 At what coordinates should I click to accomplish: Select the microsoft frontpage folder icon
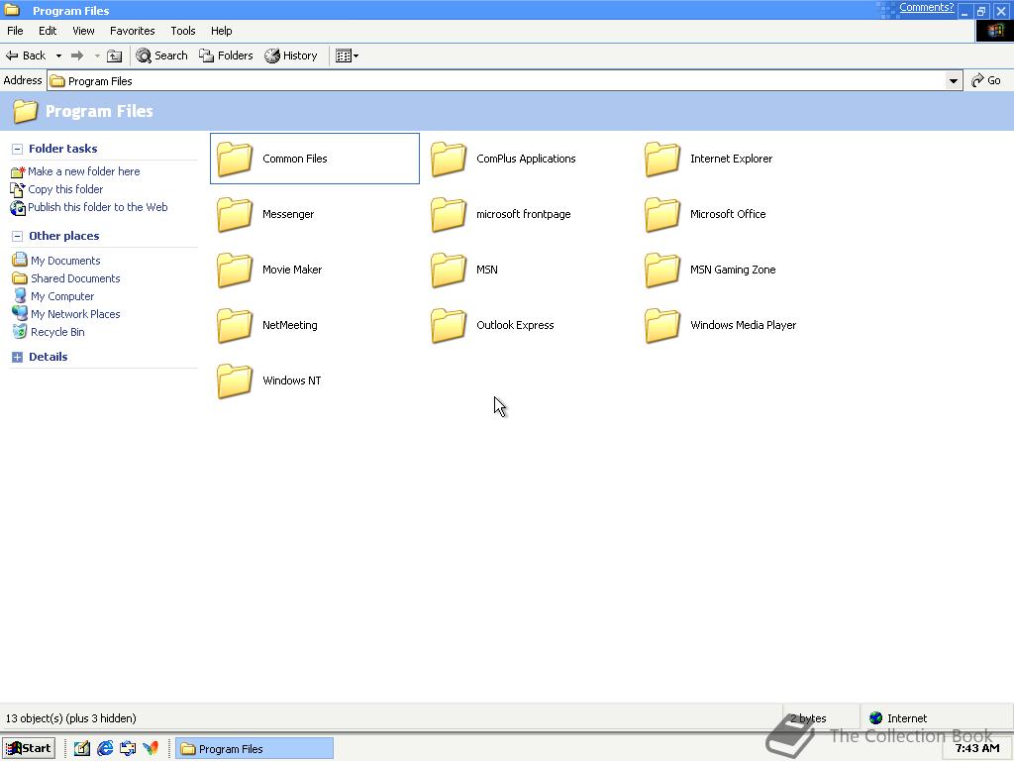click(449, 214)
